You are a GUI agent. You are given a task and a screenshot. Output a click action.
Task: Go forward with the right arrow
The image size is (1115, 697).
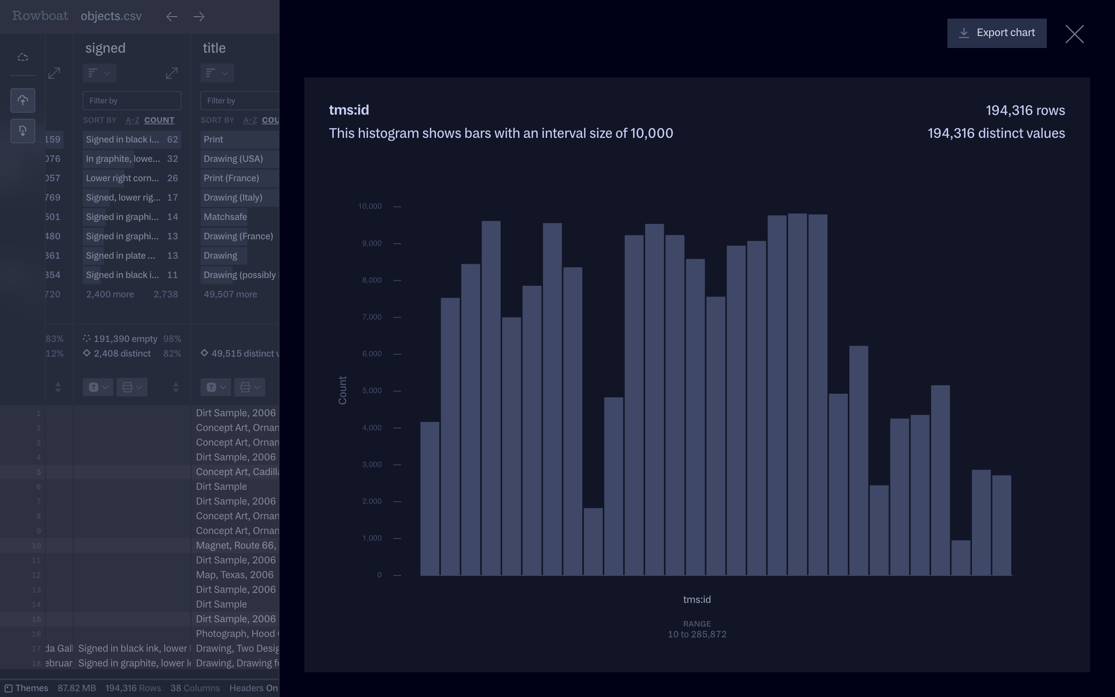(199, 17)
